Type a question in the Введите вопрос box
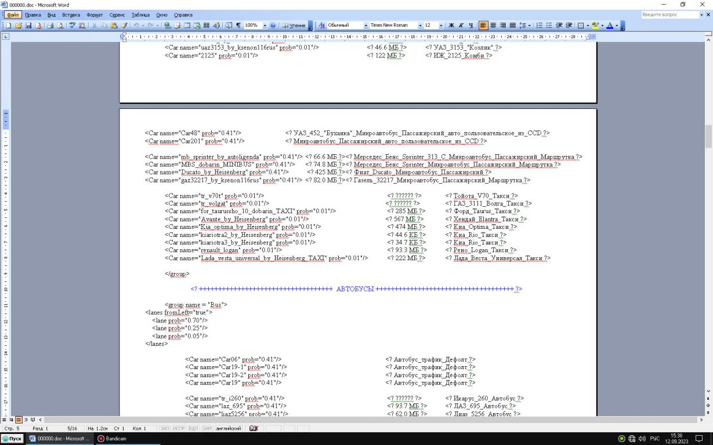 point(667,14)
